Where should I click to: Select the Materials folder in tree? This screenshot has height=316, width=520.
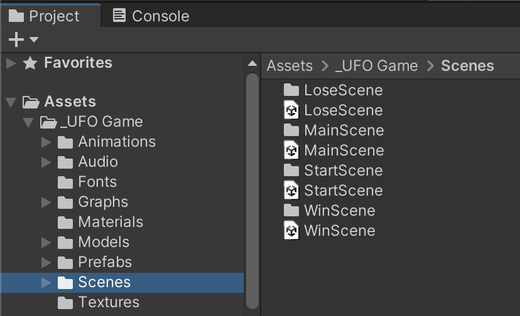(110, 222)
